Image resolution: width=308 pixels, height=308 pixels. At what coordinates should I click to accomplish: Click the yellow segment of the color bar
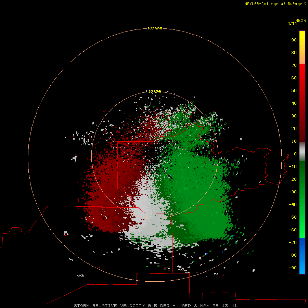(302, 47)
